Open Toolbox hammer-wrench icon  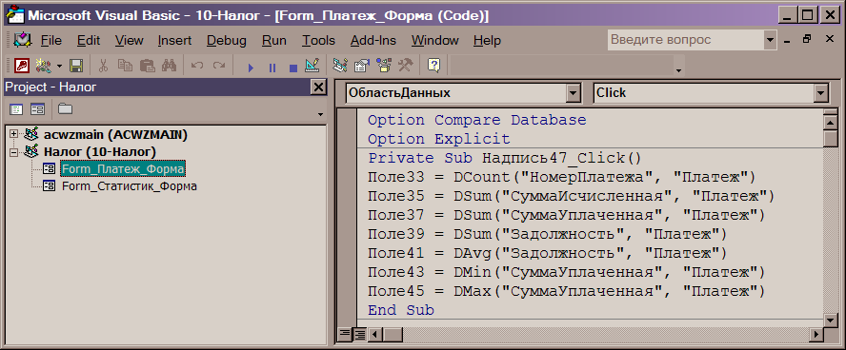click(x=405, y=67)
